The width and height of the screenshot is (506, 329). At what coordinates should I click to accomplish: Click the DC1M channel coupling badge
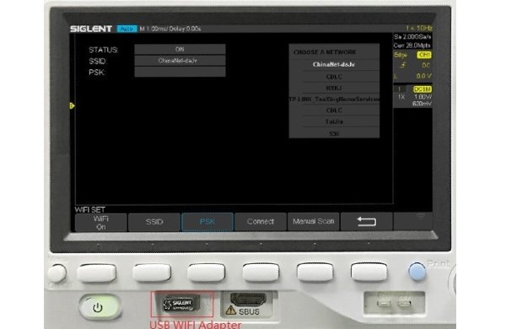click(x=423, y=89)
